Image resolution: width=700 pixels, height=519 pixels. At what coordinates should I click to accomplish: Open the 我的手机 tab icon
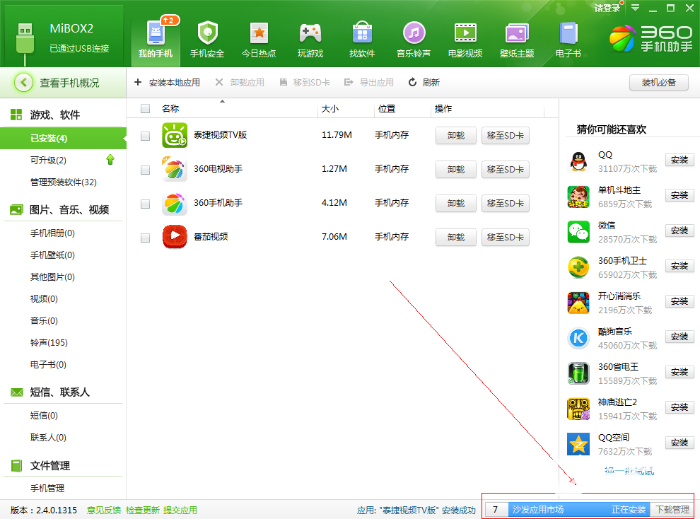pos(156,33)
